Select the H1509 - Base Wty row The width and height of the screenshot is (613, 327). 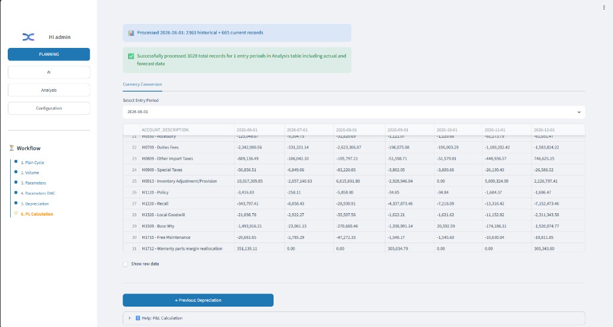coord(354,226)
